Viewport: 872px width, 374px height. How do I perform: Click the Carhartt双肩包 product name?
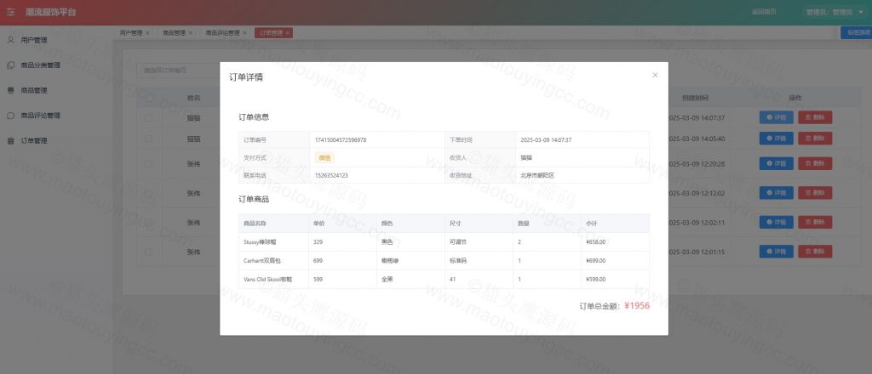tap(262, 261)
